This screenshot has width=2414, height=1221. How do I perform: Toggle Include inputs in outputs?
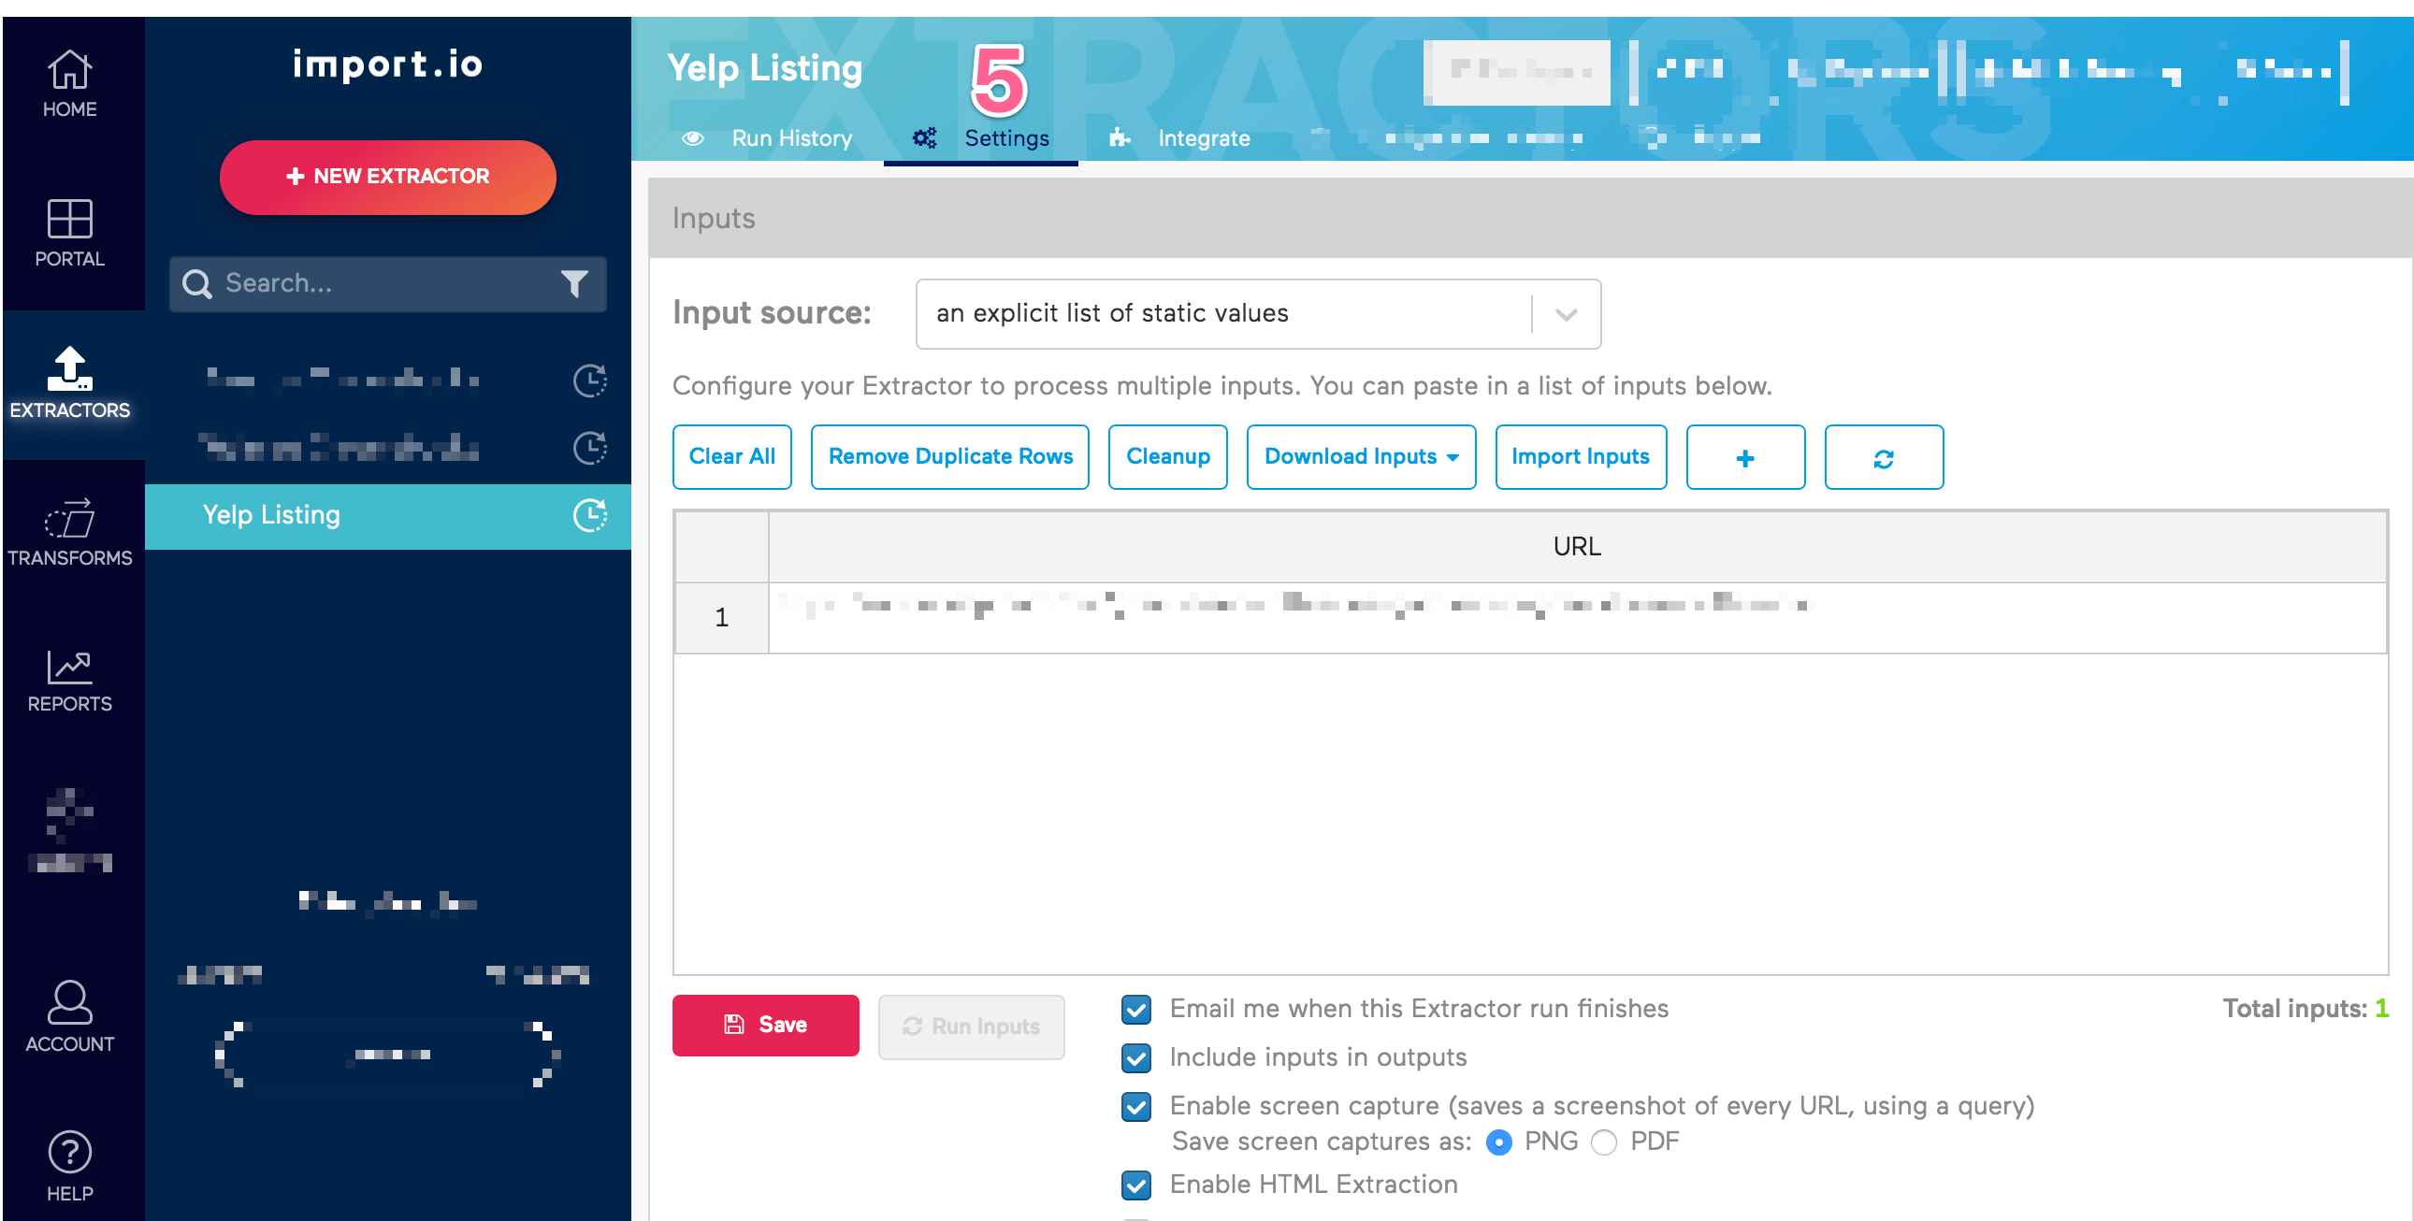(x=1135, y=1059)
